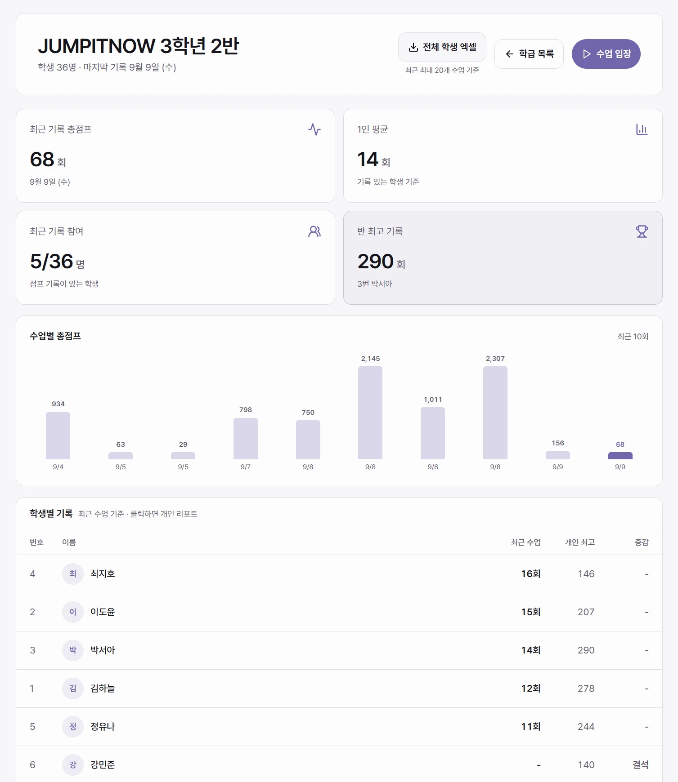Click the 개인 최고 column header
The width and height of the screenshot is (678, 782).
pyautogui.click(x=580, y=542)
